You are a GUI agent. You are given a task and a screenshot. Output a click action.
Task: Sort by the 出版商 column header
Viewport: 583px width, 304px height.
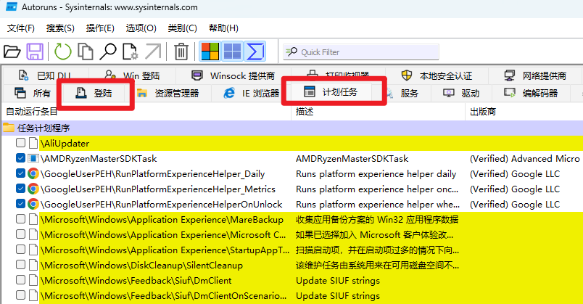point(524,112)
